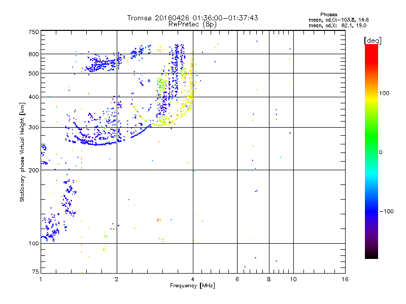The width and height of the screenshot is (406, 304).
Task: Click the 'RwPretec (8p)' subtitle
Action: [192, 24]
